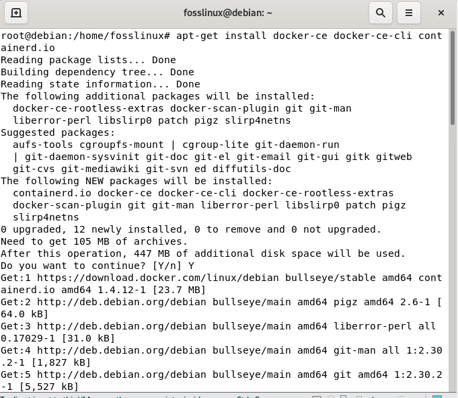Click the '0 upgraded, 12 newly installed' line
Image resolution: width=458 pixels, height=398 pixels.
191,229
